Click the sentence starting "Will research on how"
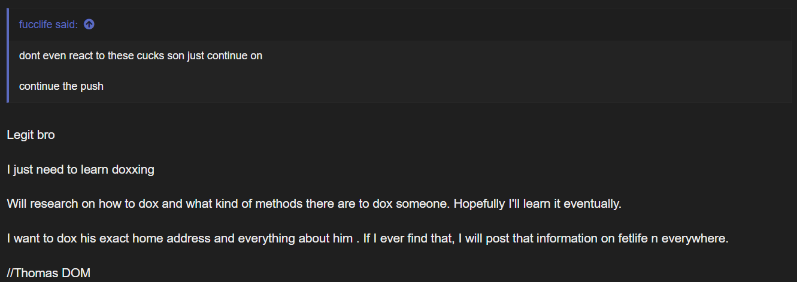The width and height of the screenshot is (797, 282). (228, 204)
